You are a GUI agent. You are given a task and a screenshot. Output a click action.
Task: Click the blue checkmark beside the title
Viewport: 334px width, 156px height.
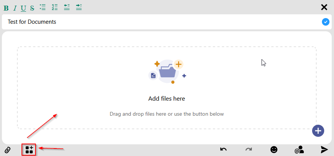pos(325,22)
